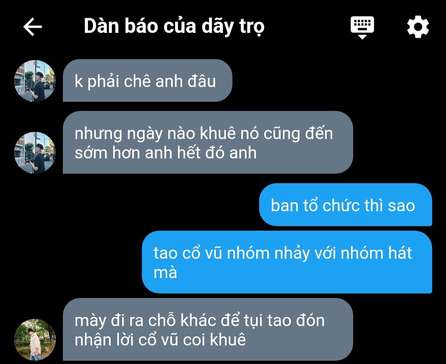Click the settings cog in the header
This screenshot has width=446, height=364.
click(418, 27)
